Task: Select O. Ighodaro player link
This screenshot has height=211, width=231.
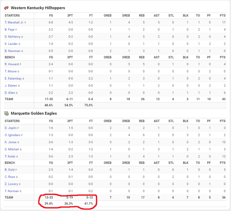Action: point(12,135)
